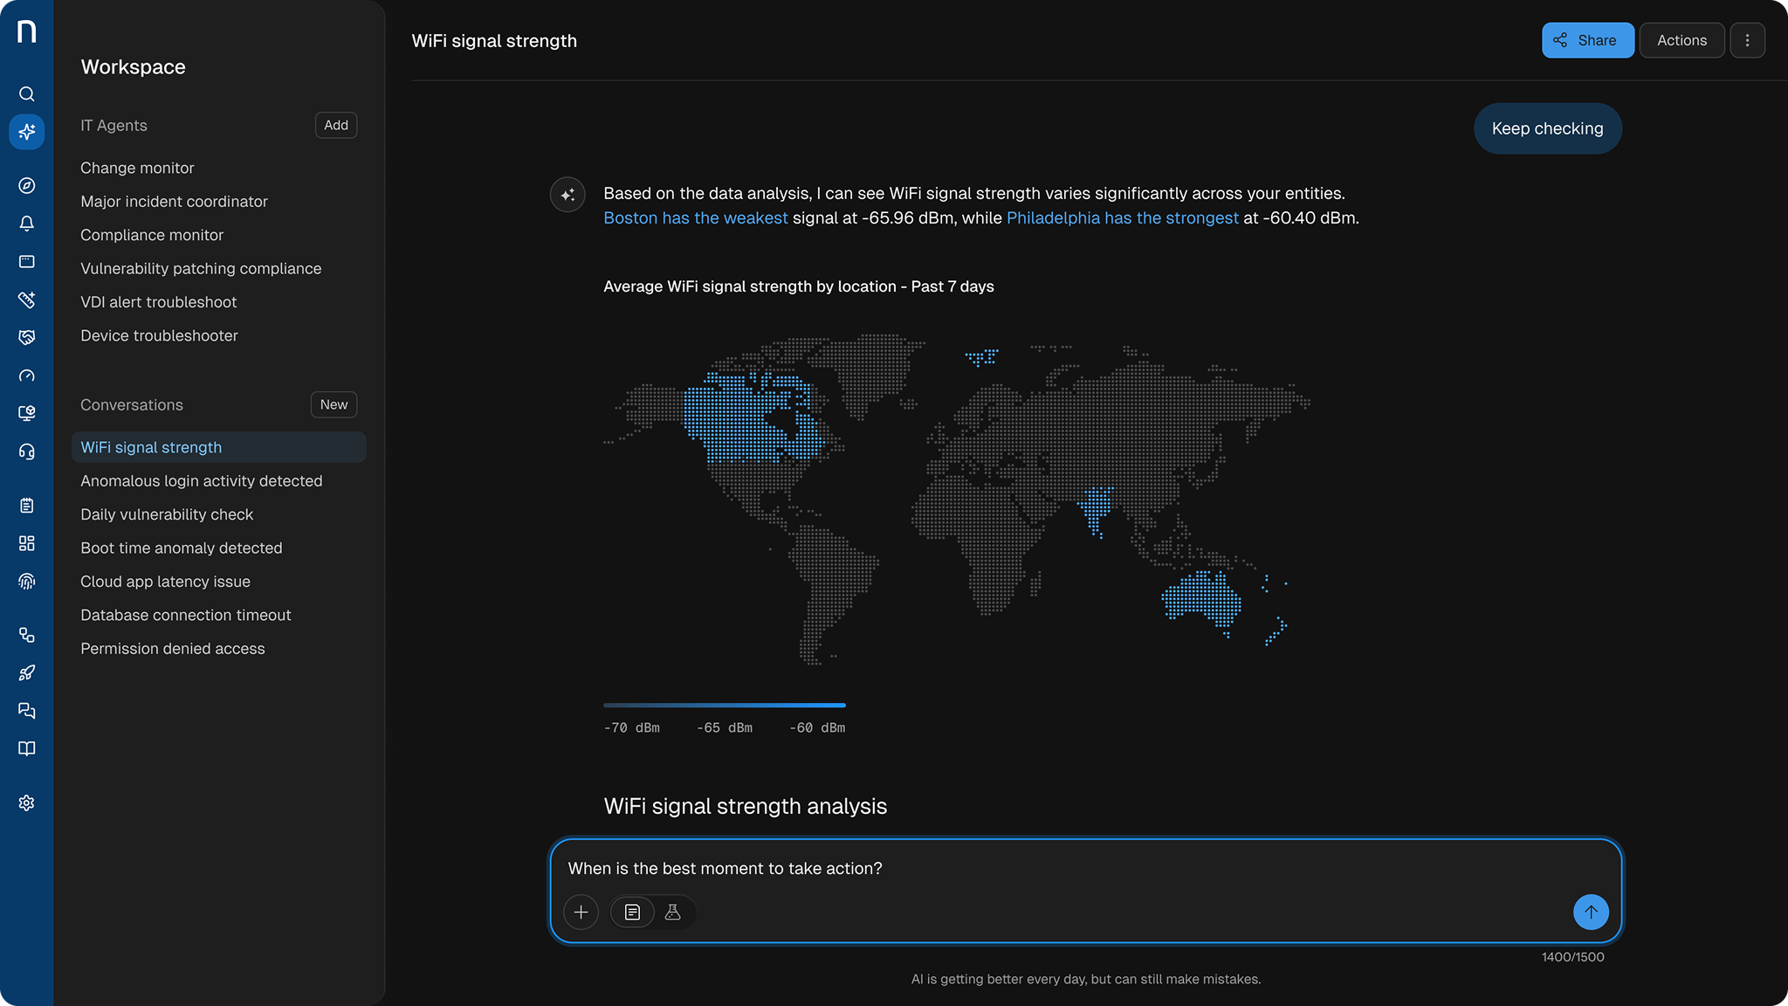The height and width of the screenshot is (1006, 1788).
Task: Open the Change monitor agent
Action: click(x=137, y=169)
